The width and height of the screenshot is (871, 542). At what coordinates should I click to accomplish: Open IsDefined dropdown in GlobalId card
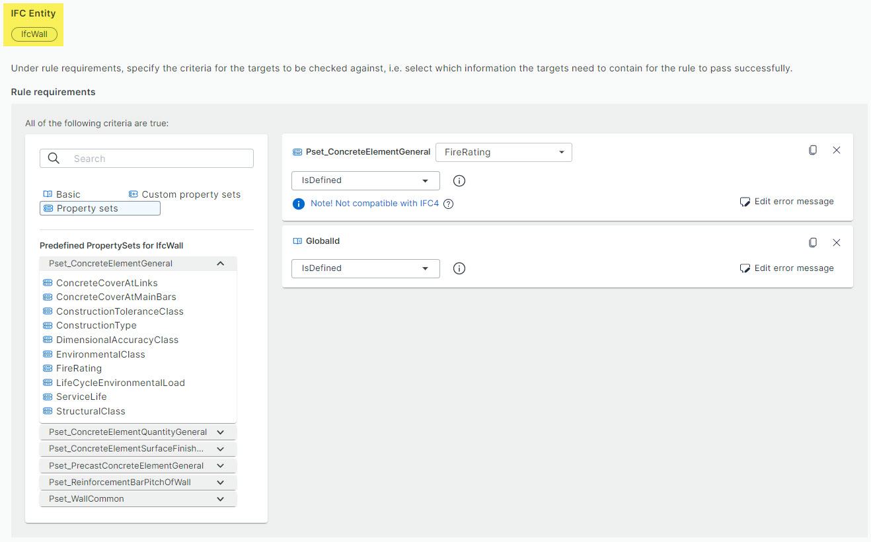(x=365, y=268)
